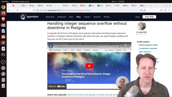Click the tracking protection shield icon
Image resolution: width=172 pixels, height=97 pixels.
[34, 10]
